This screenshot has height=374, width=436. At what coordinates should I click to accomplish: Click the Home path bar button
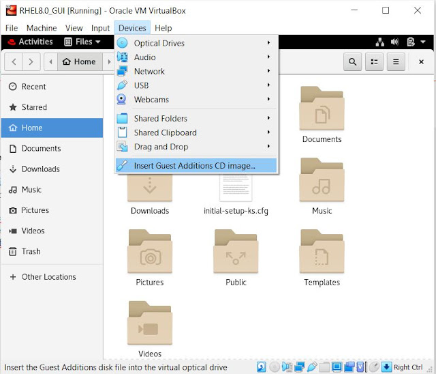coord(80,61)
